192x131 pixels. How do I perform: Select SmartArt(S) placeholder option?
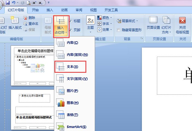(74, 127)
